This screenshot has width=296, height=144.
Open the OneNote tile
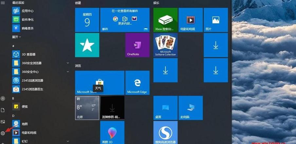point(138,45)
